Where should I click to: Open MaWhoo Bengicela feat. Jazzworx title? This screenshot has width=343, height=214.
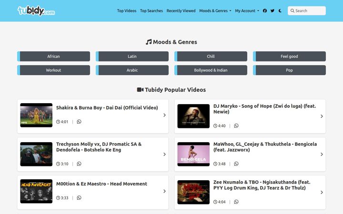click(x=265, y=147)
